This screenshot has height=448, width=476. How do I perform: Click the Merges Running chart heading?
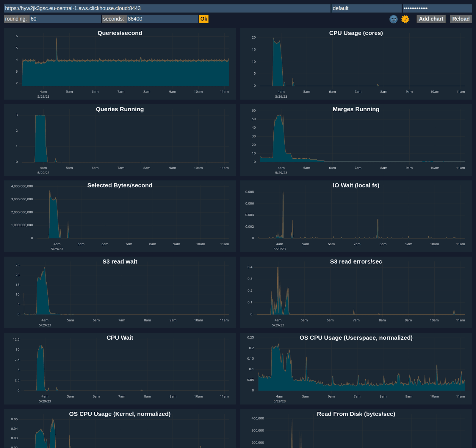(356, 109)
